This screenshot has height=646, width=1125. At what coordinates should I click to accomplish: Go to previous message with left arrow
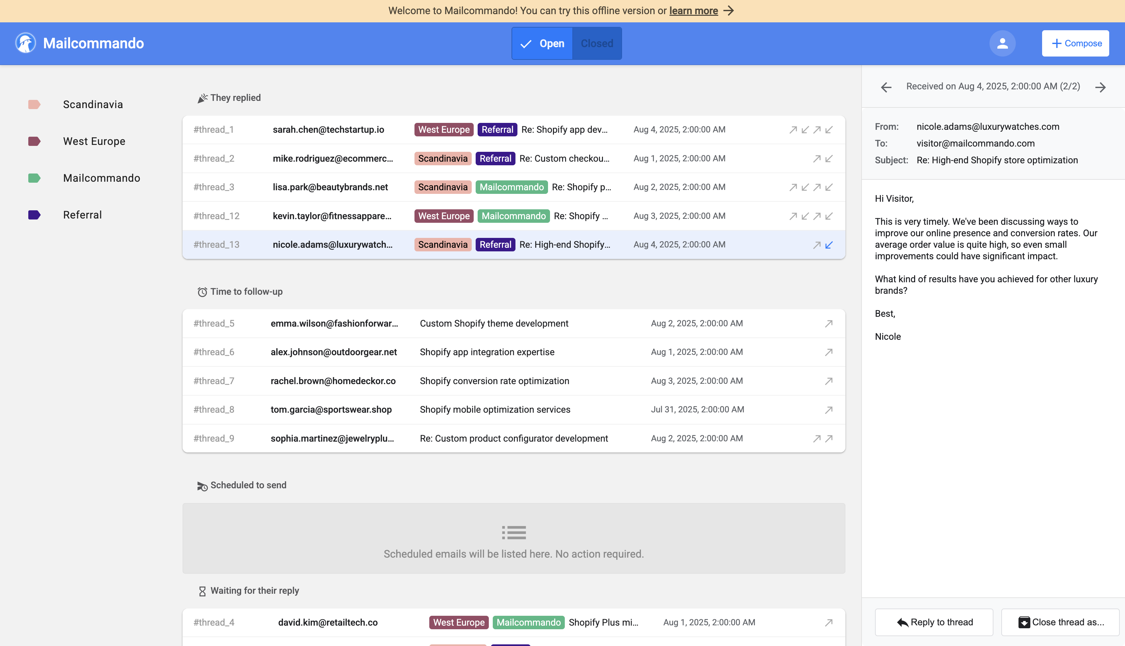886,87
